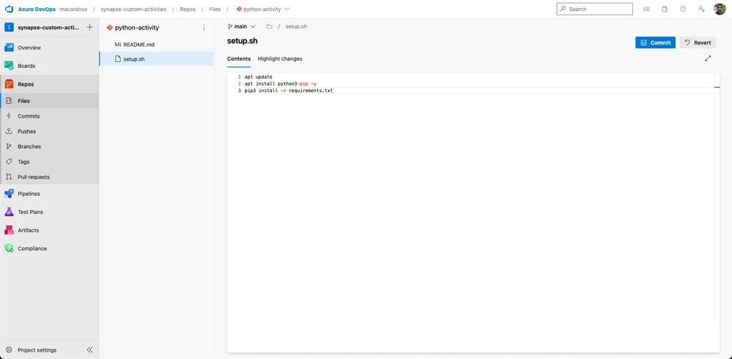Click code line 'apt install python3-pip -y'
Viewport: 732px width, 359px height.
point(281,84)
